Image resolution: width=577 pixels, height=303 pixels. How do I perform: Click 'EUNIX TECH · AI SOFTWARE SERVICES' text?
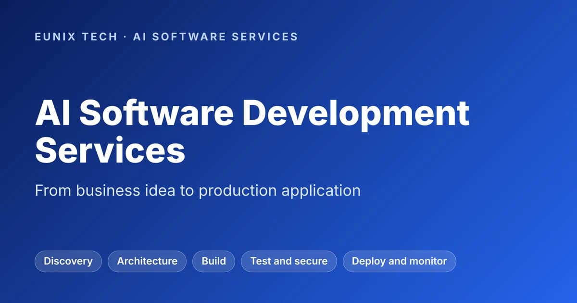pyautogui.click(x=166, y=37)
